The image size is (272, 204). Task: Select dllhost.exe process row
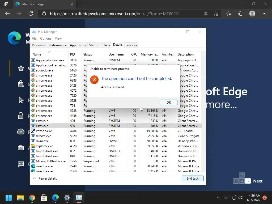click(x=116, y=136)
